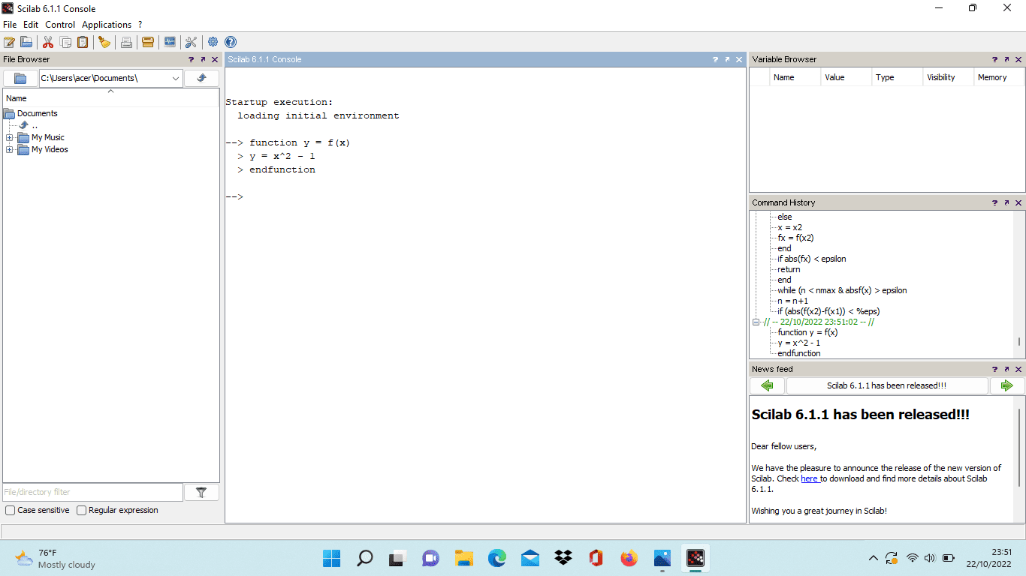
Task: Click File Browser panel help icon
Action: tap(191, 59)
